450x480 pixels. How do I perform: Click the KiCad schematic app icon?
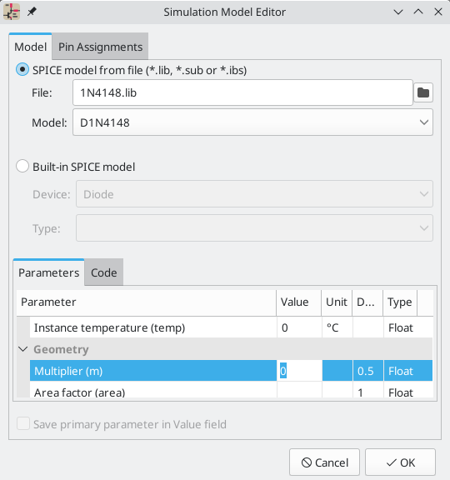pos(12,12)
